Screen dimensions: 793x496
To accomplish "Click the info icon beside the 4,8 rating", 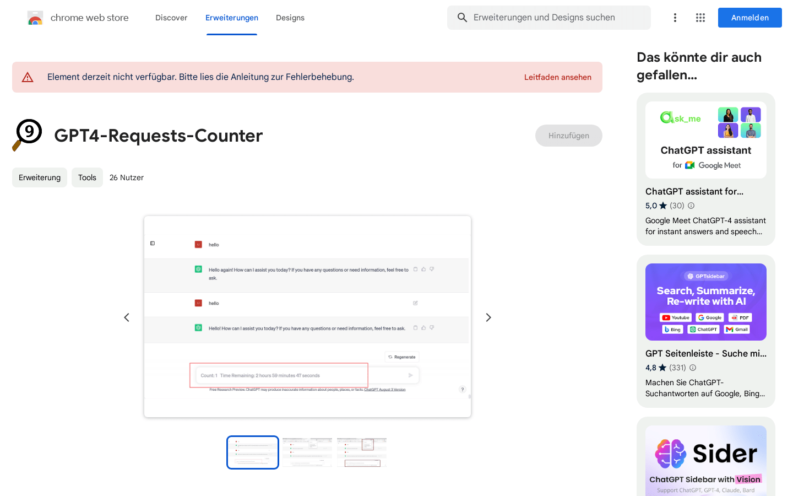I will coord(693,368).
